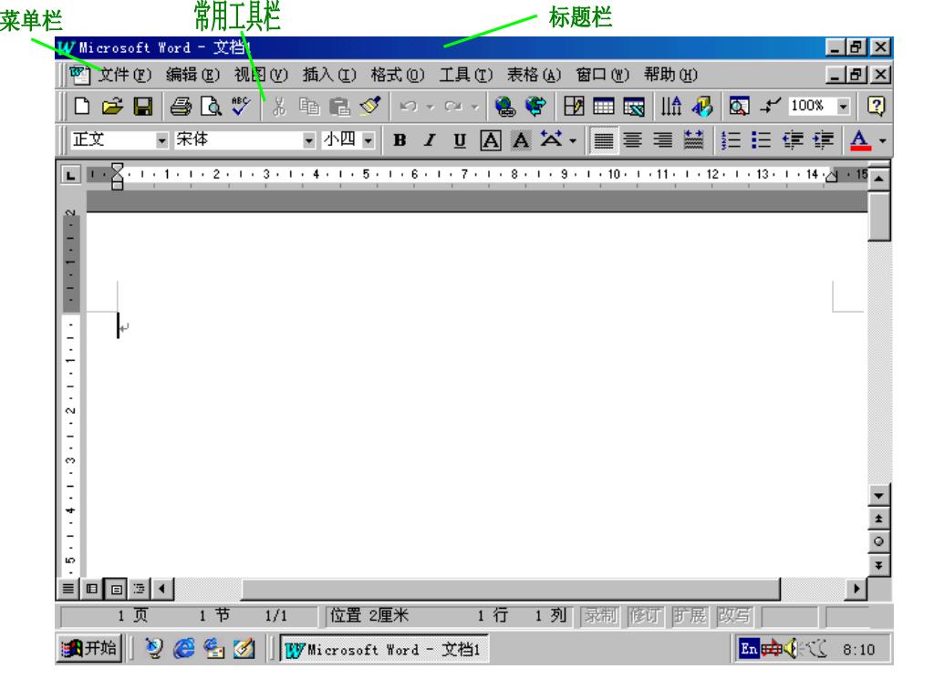This screenshot has width=934, height=700.
Task: Open the 宋体 font dropdown
Action: (x=308, y=140)
